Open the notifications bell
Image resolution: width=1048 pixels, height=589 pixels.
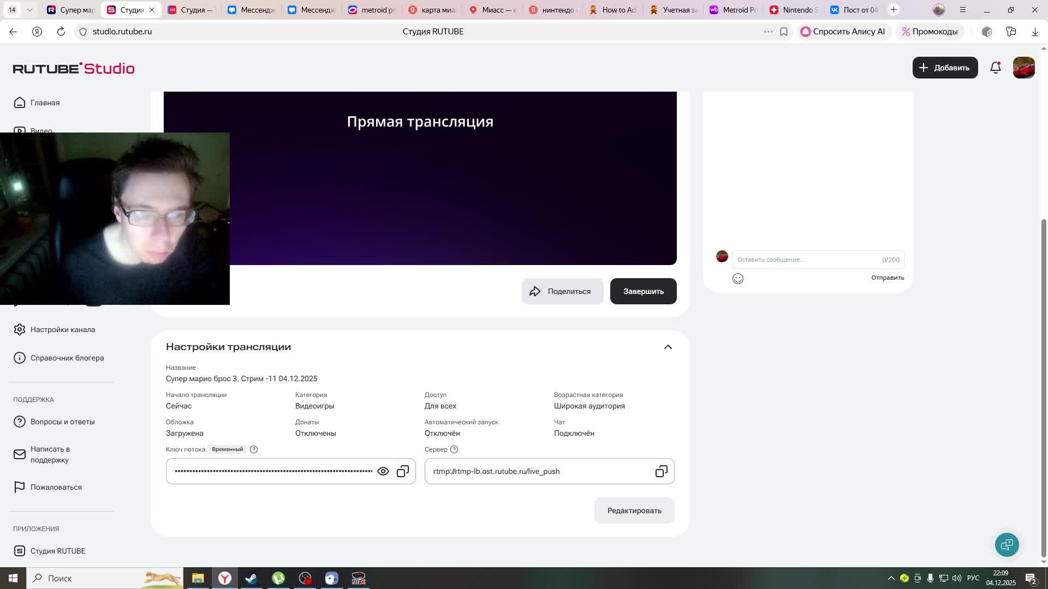996,68
